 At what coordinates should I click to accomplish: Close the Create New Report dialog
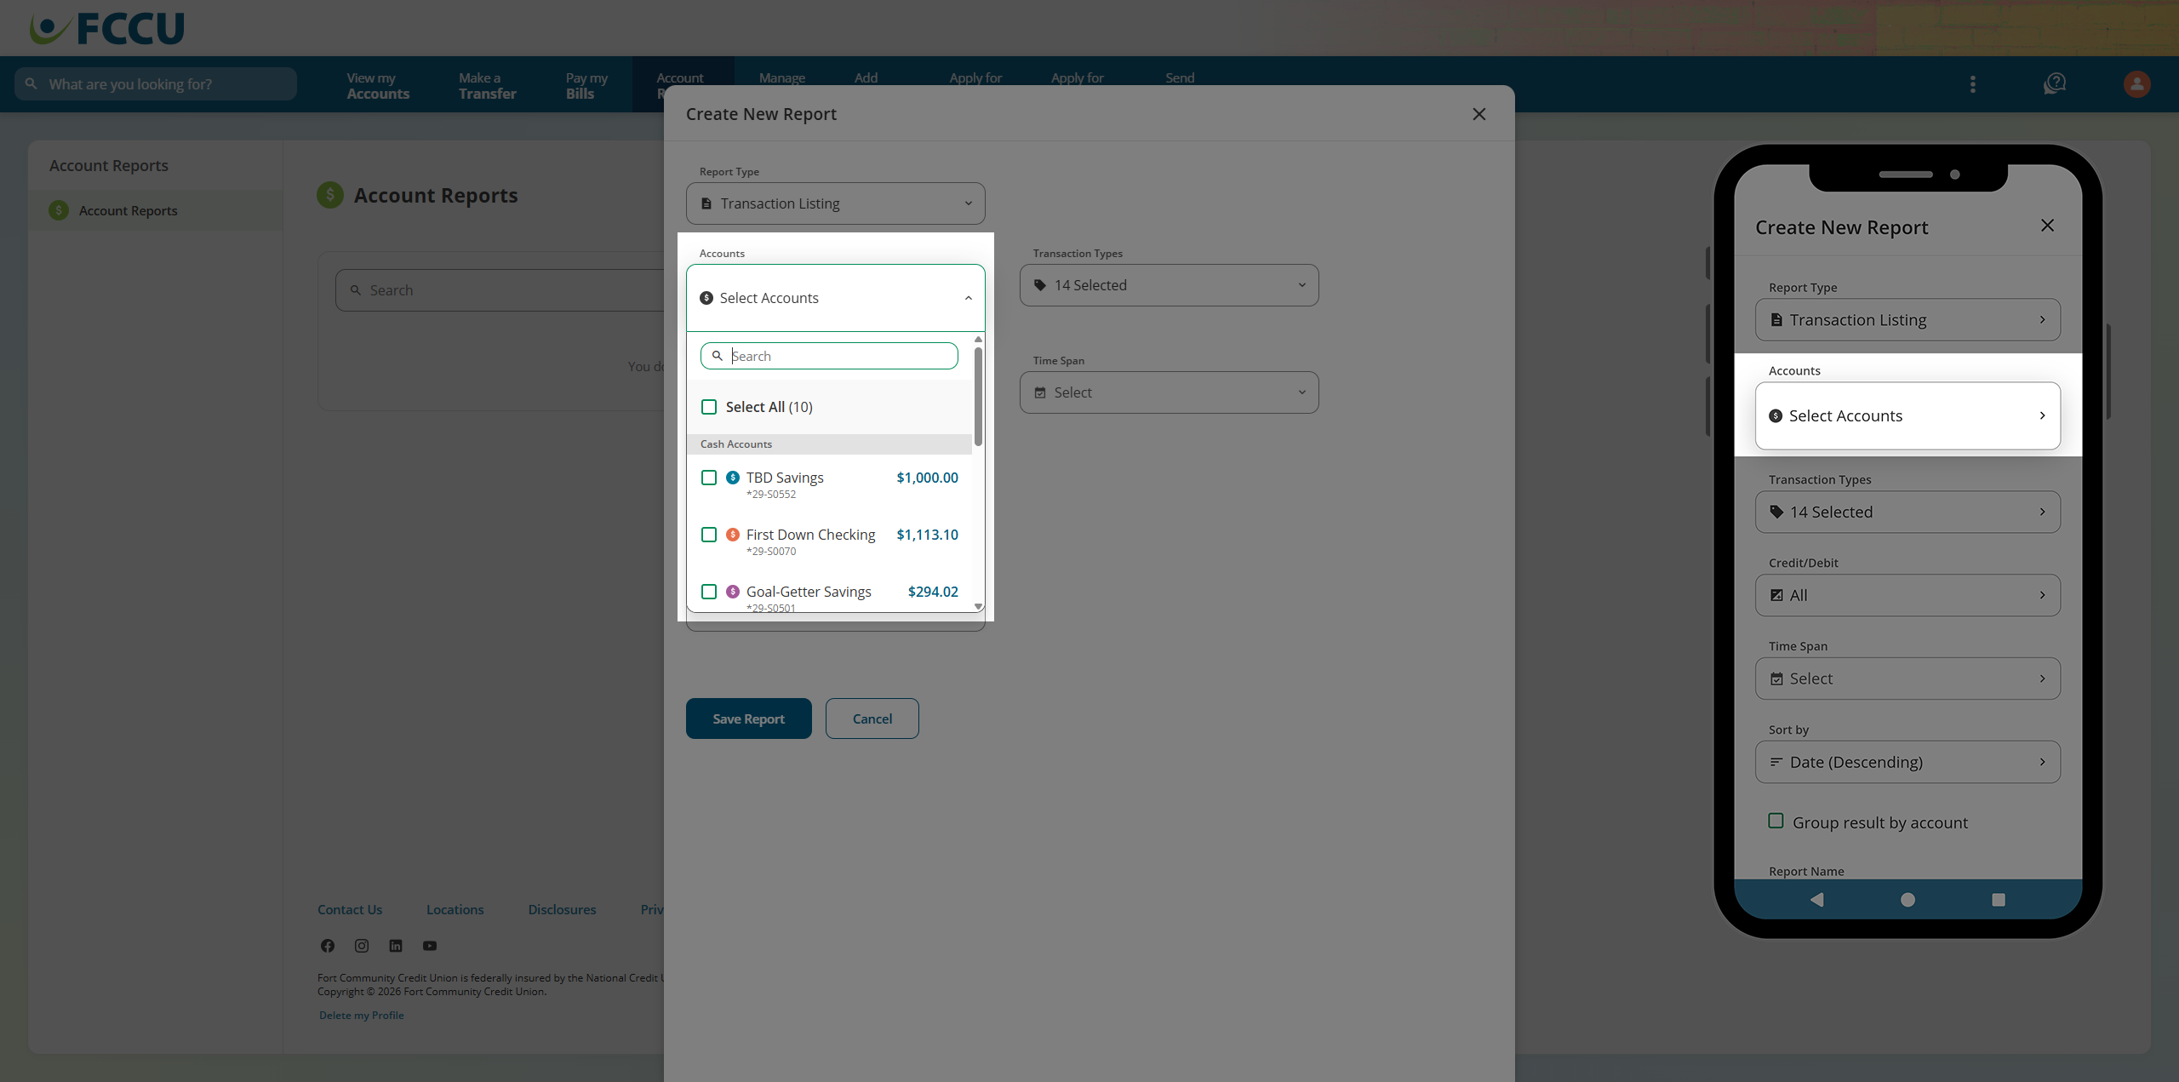1479,114
